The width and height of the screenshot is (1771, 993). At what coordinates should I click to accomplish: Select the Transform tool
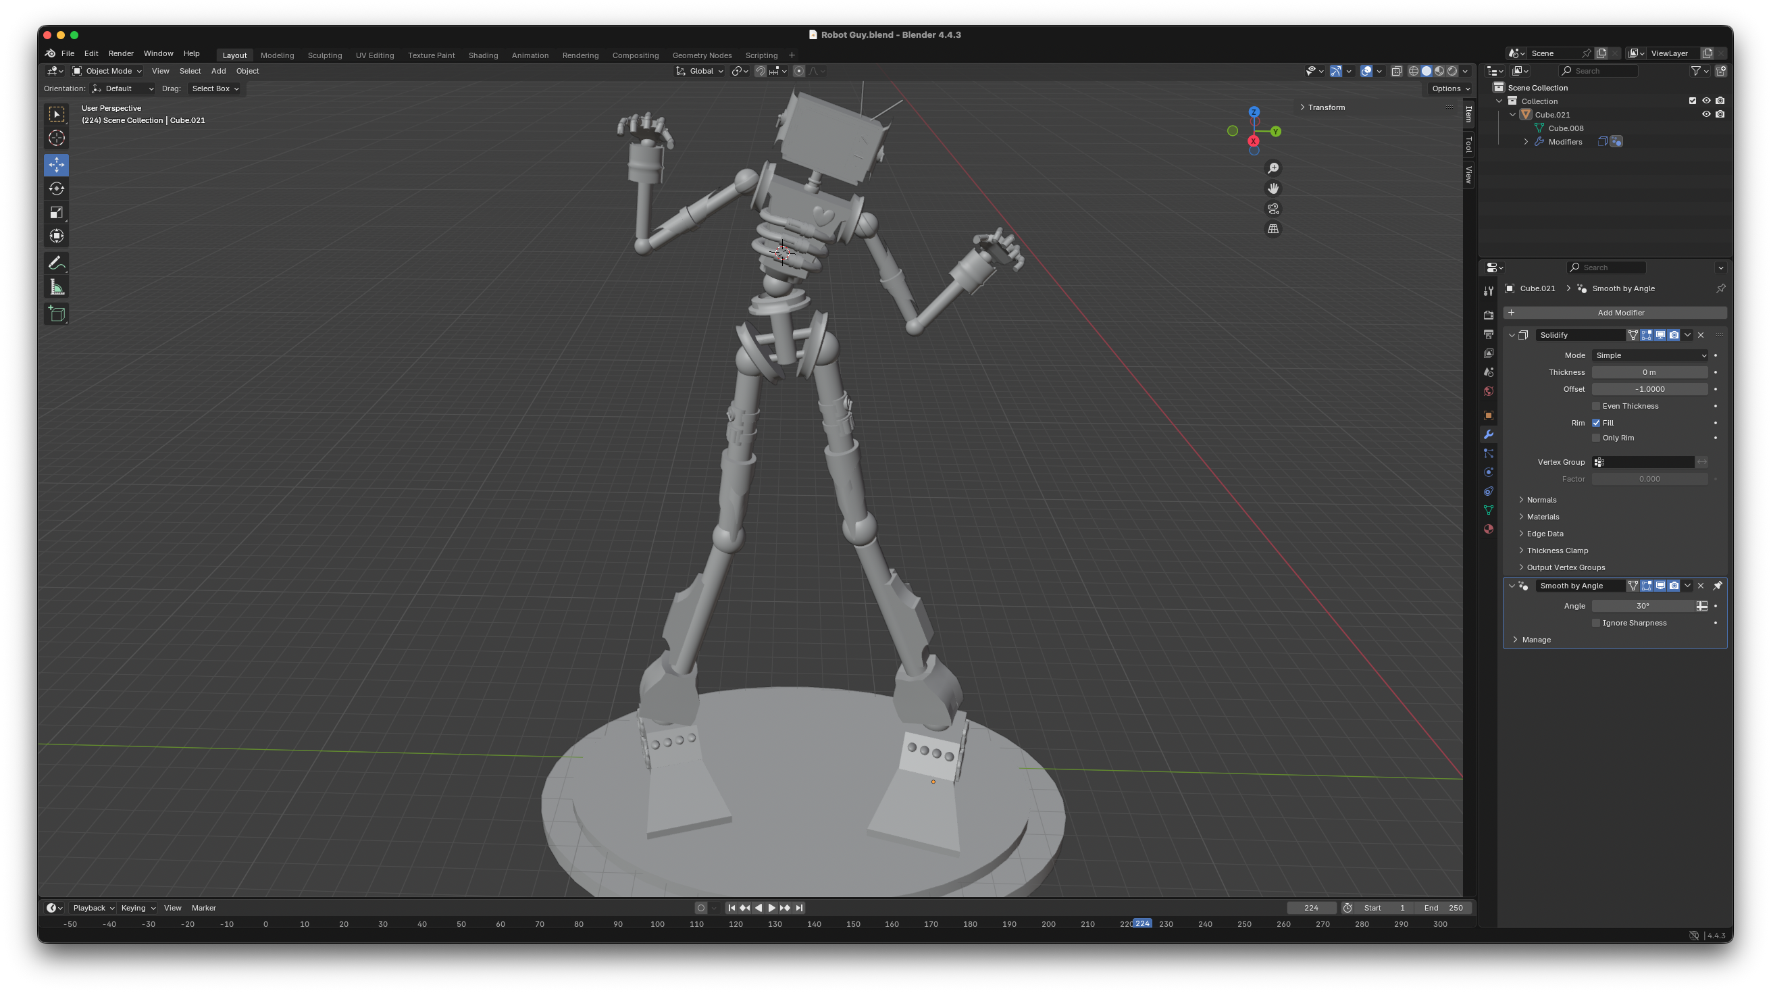point(56,236)
